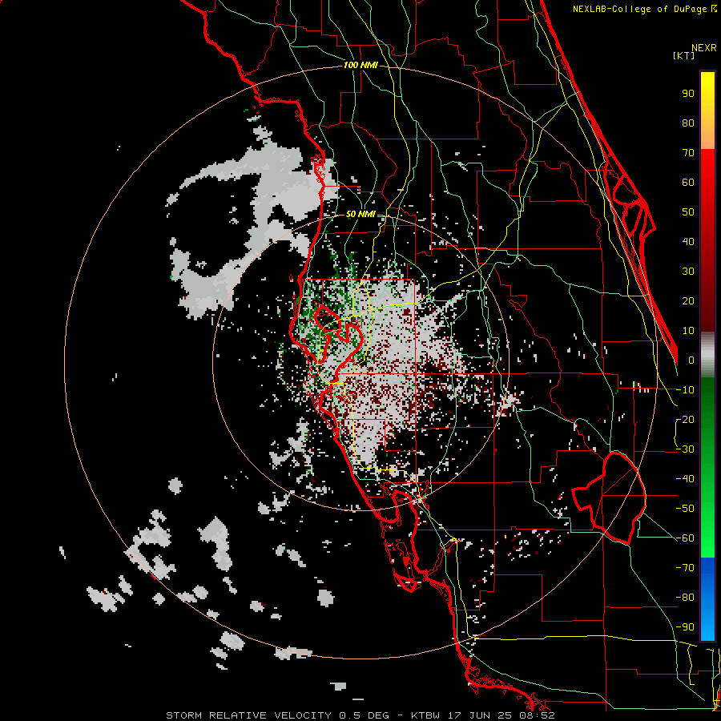This screenshot has width=721, height=721.
Task: Select the positive 60 knot scale value
Action: [x=688, y=182]
